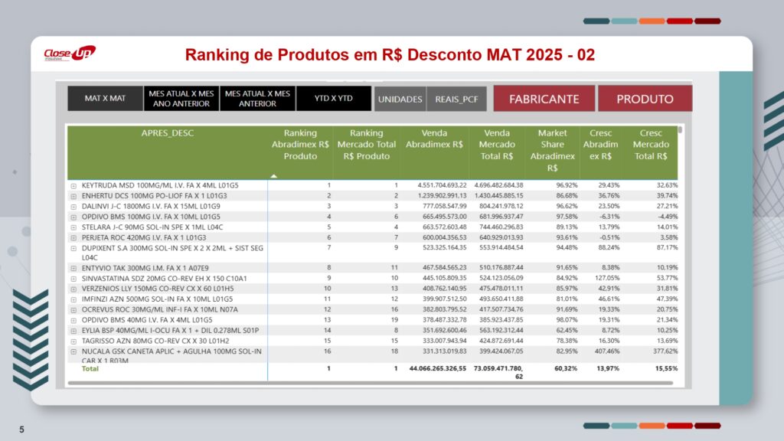This screenshot has width=784, height=441.
Task: Click the sort arrow under Ranking Abradimex column
Action: coord(274,175)
